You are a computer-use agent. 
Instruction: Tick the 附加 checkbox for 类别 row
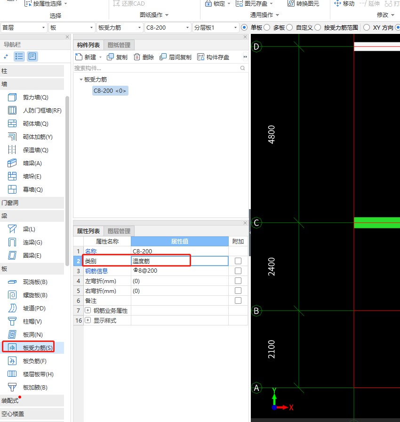pos(238,261)
